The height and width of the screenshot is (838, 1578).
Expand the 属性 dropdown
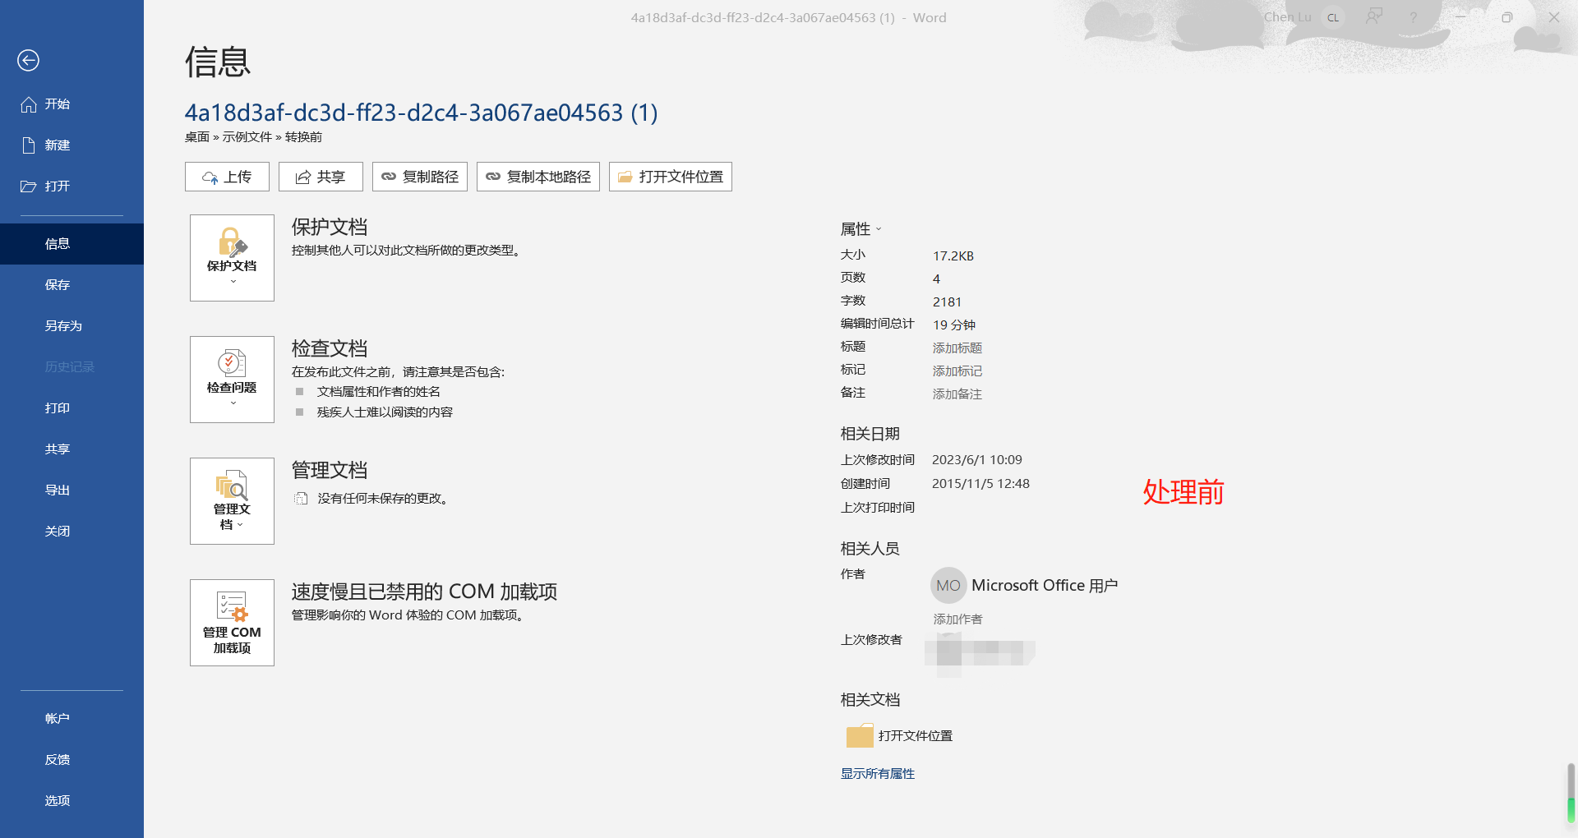[879, 229]
